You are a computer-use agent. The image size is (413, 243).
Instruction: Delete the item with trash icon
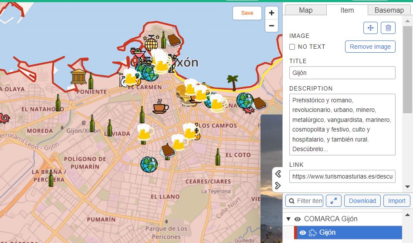pyautogui.click(x=388, y=28)
